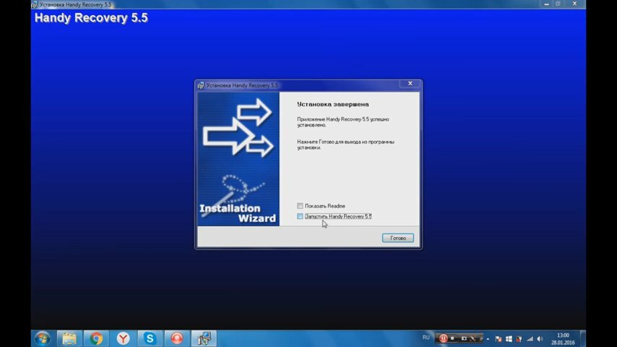Open the speaker volume tray icon
Viewport: 617px width, 347px height.
(x=540, y=339)
